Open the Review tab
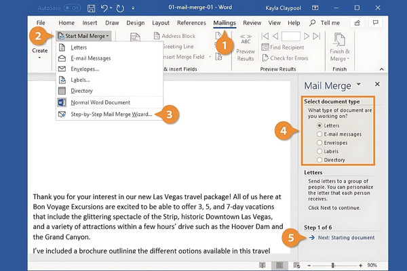 pos(252,23)
